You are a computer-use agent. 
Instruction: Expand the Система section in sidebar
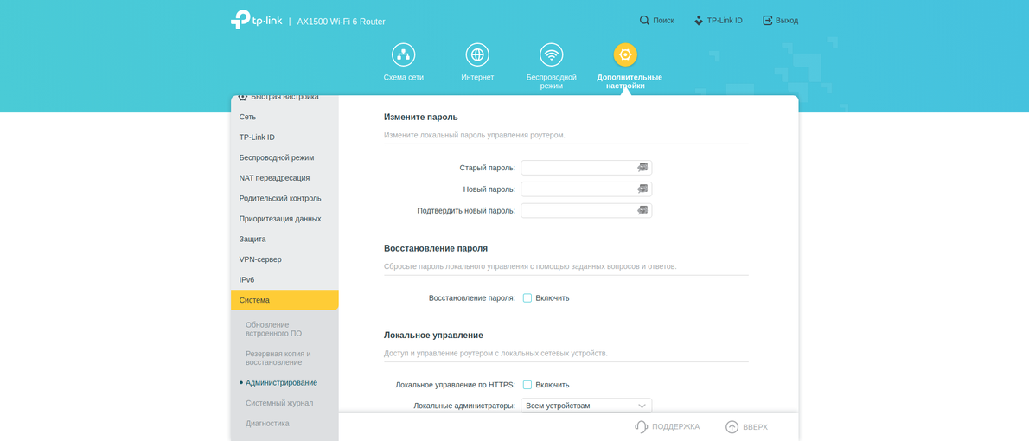tap(284, 300)
